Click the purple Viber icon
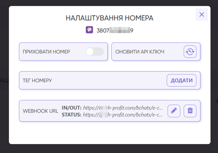 point(89,30)
